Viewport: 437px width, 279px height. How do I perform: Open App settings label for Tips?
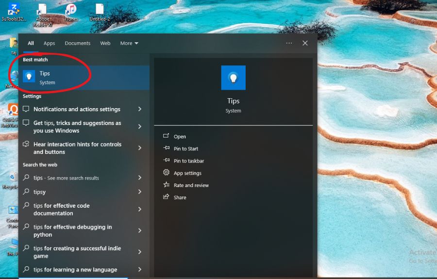pyautogui.click(x=187, y=173)
